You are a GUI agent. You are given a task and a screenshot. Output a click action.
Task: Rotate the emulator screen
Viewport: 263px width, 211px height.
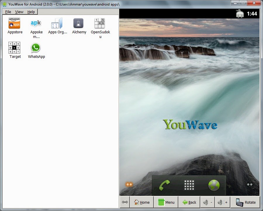point(246,202)
